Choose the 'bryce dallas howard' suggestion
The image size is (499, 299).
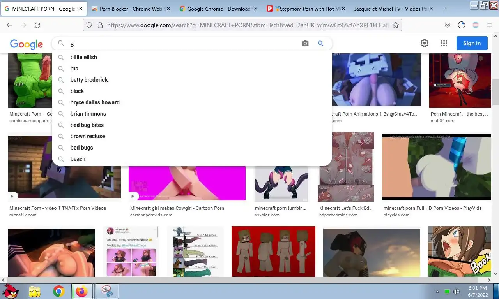pos(192,102)
